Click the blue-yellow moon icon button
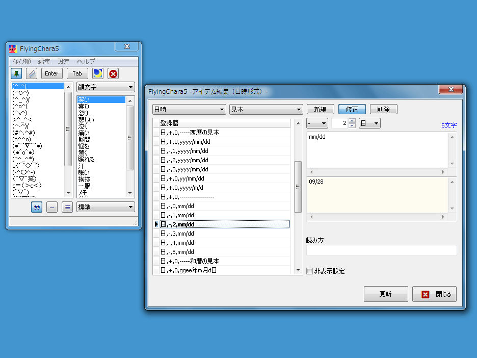 [98, 73]
